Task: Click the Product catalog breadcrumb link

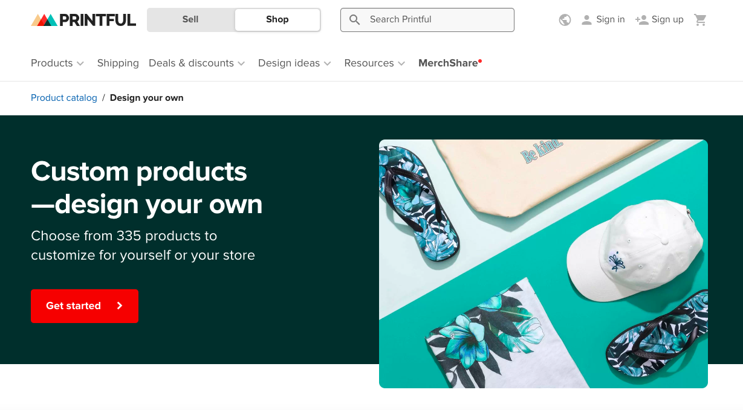Action: click(x=64, y=98)
